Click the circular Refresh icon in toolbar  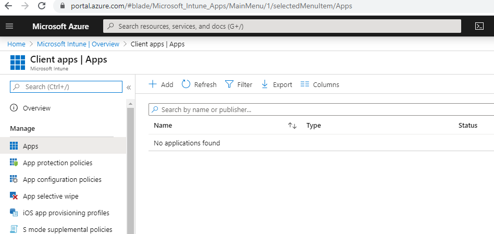pos(186,84)
